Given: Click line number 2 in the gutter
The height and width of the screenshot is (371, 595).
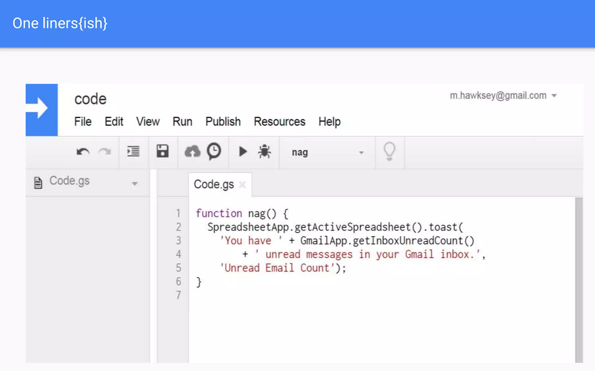Looking at the screenshot, I should tap(178, 227).
